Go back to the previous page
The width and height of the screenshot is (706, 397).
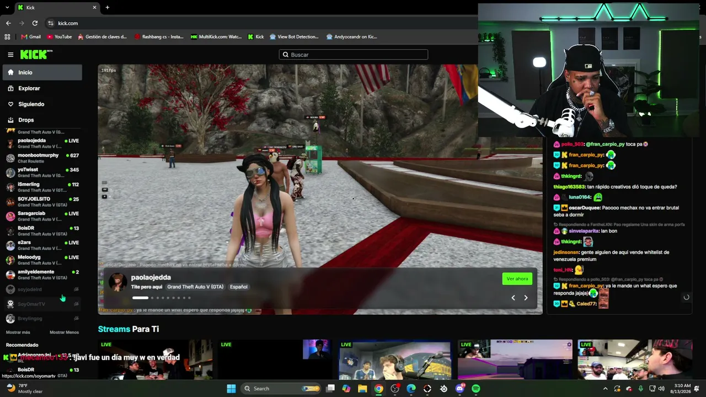[8, 23]
